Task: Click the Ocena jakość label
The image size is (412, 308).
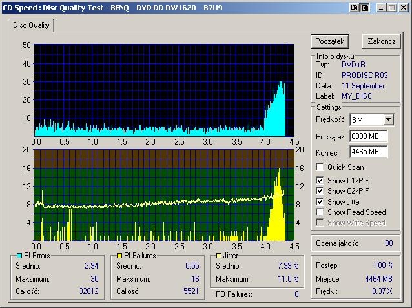Action: pyautogui.click(x=337, y=243)
